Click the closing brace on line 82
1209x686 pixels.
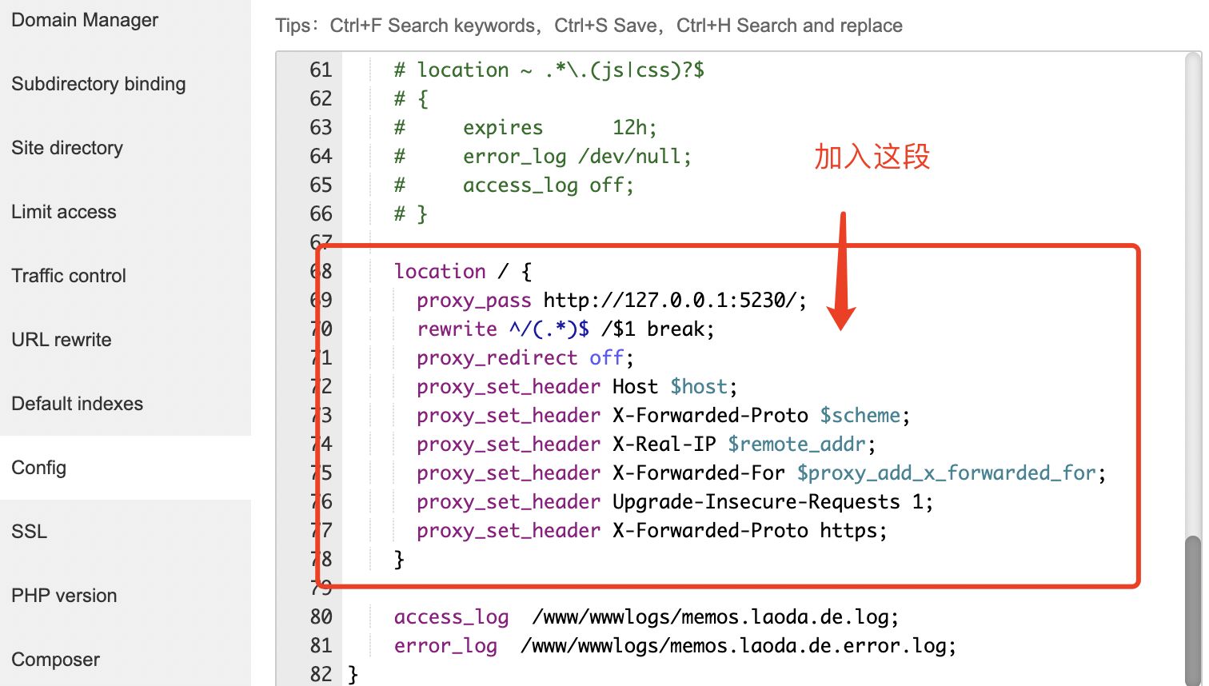pos(352,674)
